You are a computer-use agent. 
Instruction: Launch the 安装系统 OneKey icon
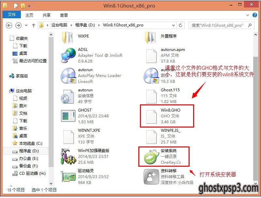point(151,157)
